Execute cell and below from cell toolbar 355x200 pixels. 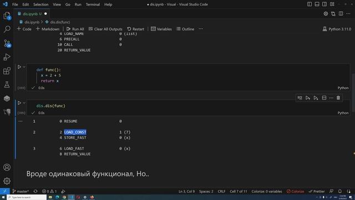(316, 98)
